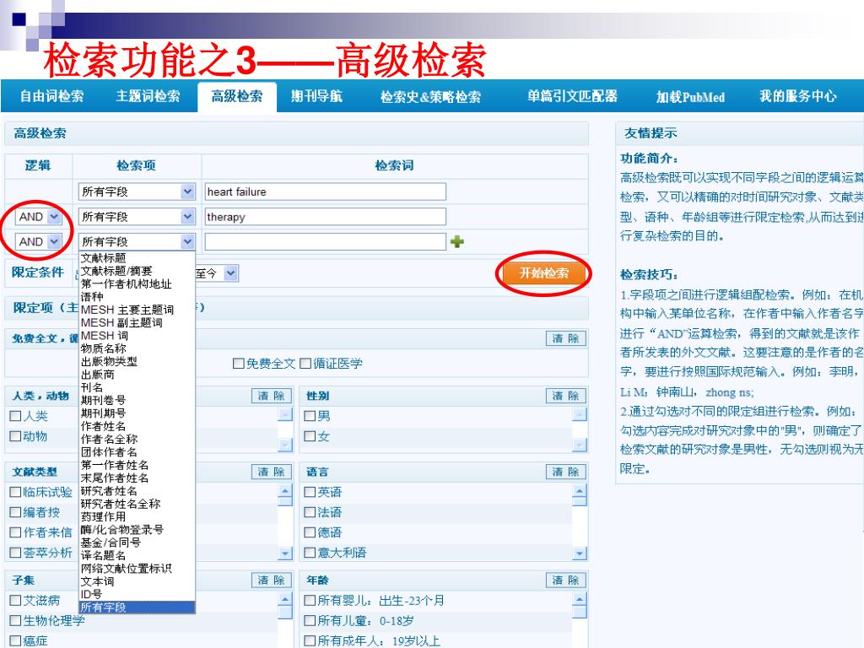Click 文献类型 list scroll up arrow
Image resolution: width=864 pixels, height=648 pixels.
(285, 490)
